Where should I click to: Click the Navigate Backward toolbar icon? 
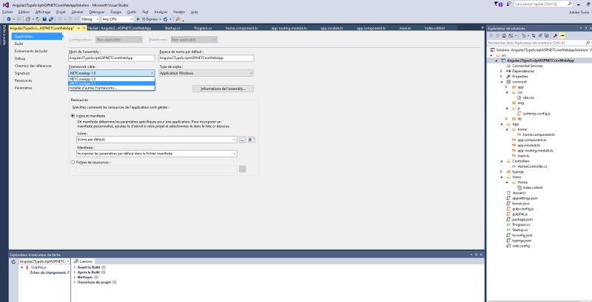pyautogui.click(x=9, y=18)
